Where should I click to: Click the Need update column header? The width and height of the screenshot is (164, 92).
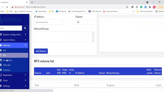click(x=150, y=71)
